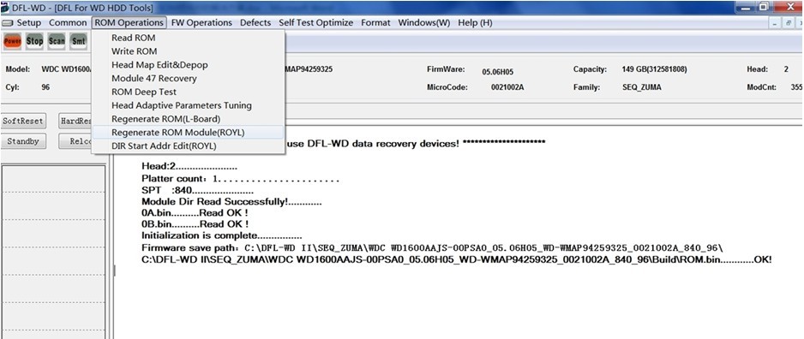Image resolution: width=804 pixels, height=339 pixels.
Task: Click the capacity value 149 GB(312581808)
Action: (x=654, y=69)
